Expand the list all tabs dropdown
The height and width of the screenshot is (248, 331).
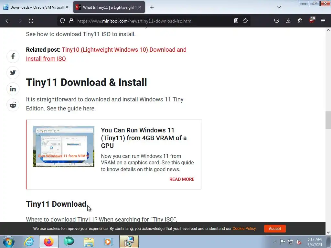coord(279,7)
